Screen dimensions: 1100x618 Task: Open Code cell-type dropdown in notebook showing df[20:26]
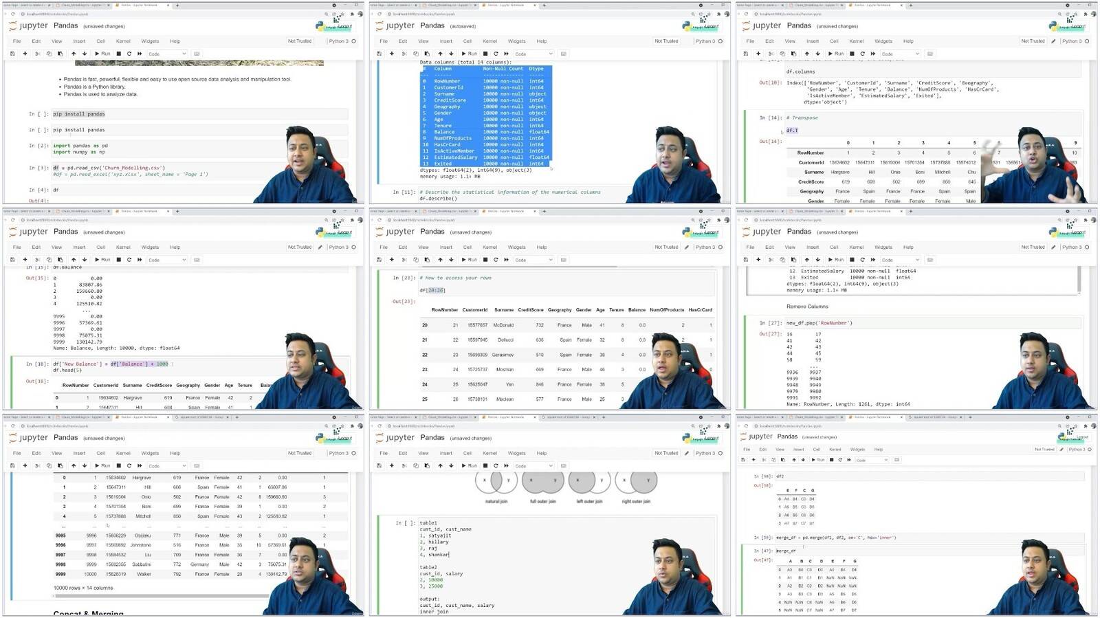tap(533, 260)
